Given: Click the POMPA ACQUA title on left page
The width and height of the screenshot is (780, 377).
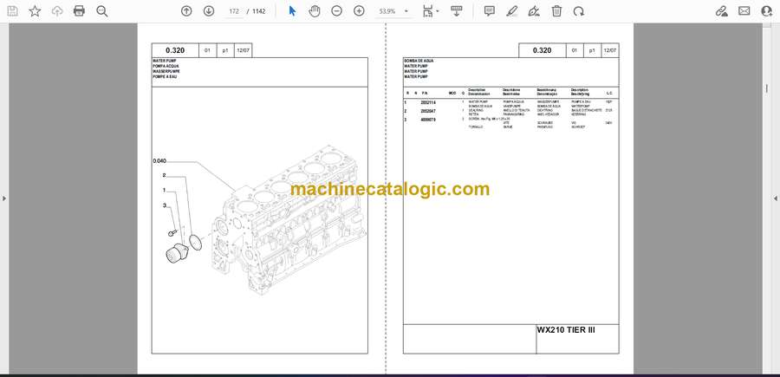Looking at the screenshot, I should coord(166,66).
